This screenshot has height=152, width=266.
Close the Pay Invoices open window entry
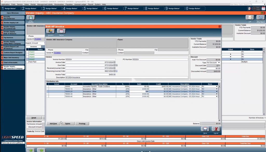2,37
